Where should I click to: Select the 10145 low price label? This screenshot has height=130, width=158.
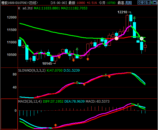point(47,64)
